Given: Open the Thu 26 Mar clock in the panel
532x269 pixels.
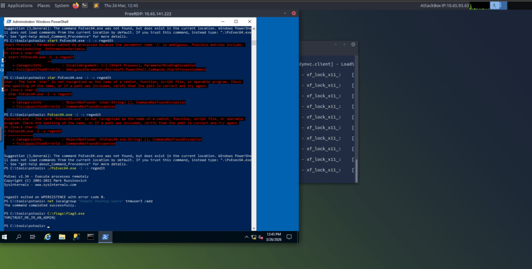Looking at the screenshot, I should point(121,5).
